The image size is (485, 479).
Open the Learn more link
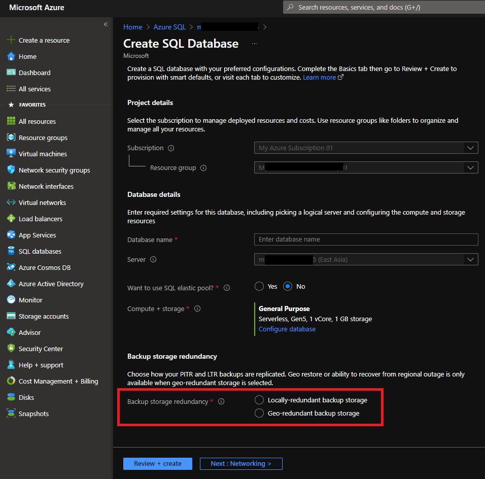point(319,77)
